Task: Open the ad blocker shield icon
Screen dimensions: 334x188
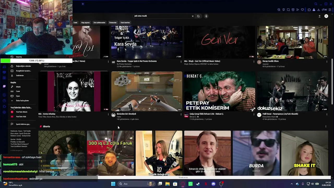Action: (x=293, y=10)
